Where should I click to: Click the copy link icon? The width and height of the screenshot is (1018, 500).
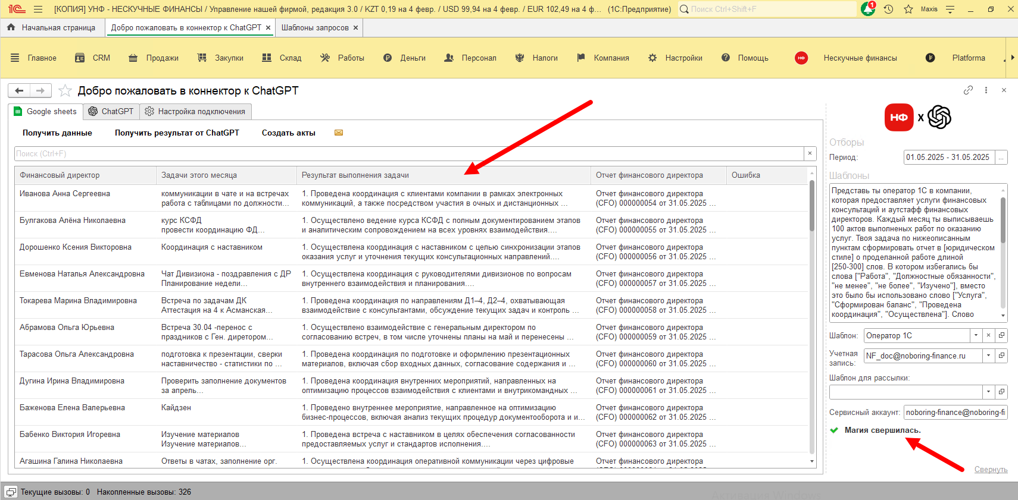[968, 90]
